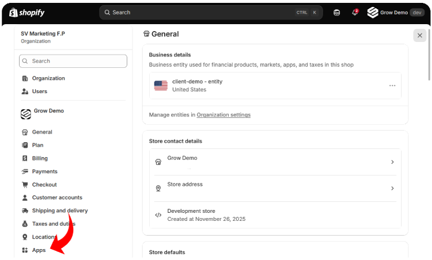Viewport: 432px width, 260px height.
Task: Click the Payments hand icon
Action: 25,171
